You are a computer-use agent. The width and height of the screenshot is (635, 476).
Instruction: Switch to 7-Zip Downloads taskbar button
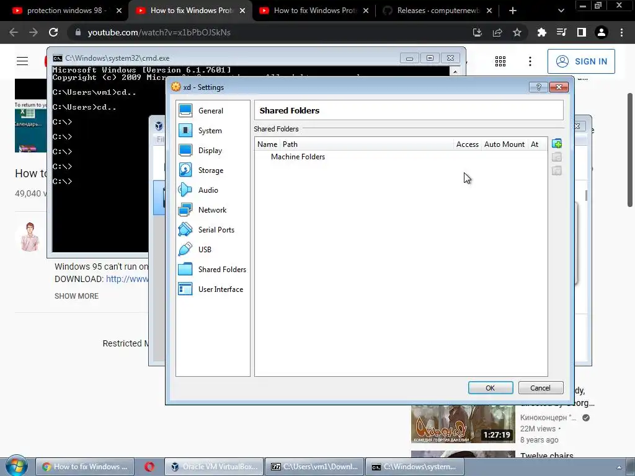314,467
